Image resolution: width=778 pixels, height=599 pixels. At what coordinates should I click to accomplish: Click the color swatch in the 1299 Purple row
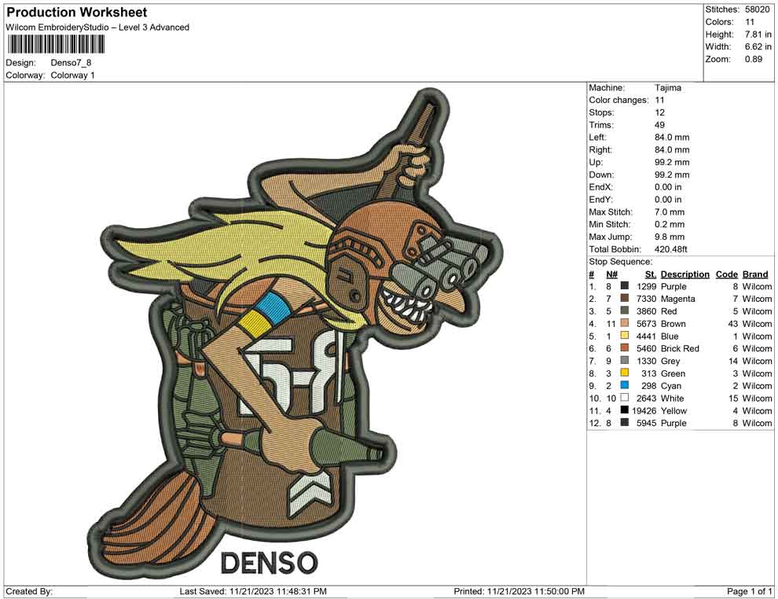(x=625, y=286)
